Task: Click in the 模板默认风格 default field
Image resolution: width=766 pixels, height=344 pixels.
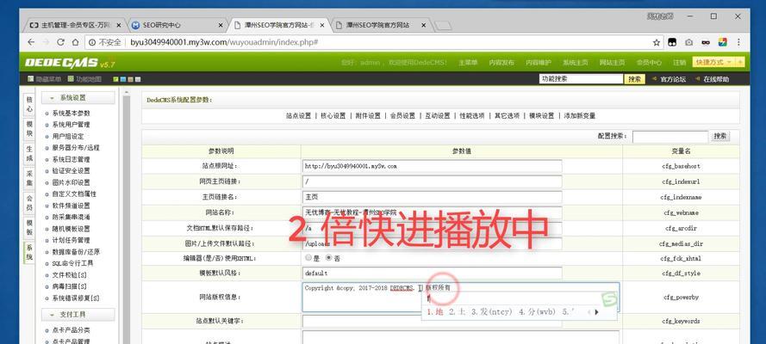Action: [432, 273]
